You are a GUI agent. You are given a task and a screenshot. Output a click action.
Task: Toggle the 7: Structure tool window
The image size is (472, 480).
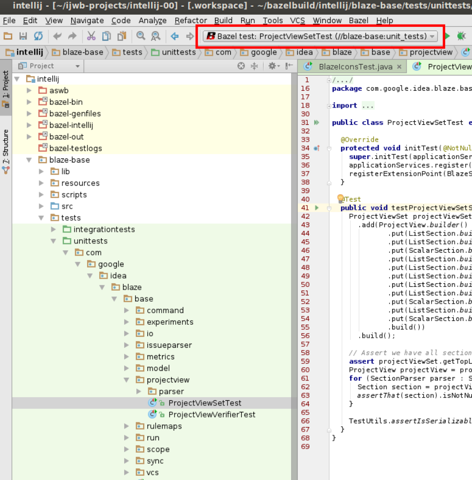coord(6,152)
